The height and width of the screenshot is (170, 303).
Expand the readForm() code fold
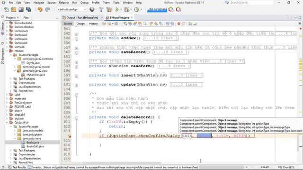(x=77, y=67)
